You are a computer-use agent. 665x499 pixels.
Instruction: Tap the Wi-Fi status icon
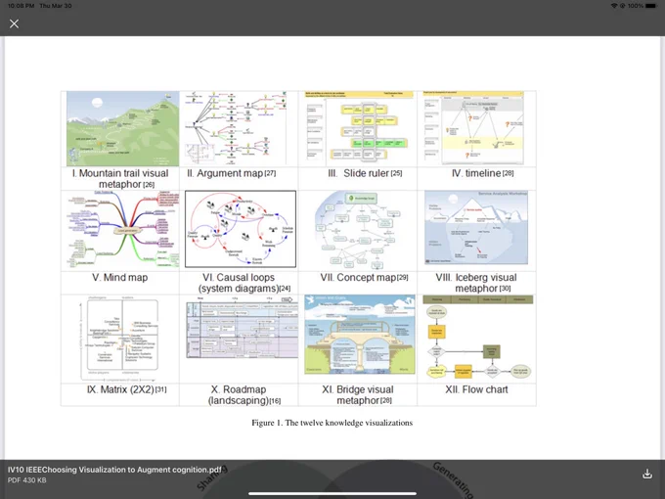614,6
